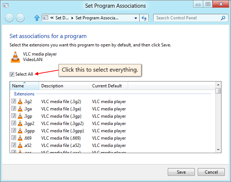Sort by the Name column header
This screenshot has height=182, width=231.
click(x=24, y=86)
